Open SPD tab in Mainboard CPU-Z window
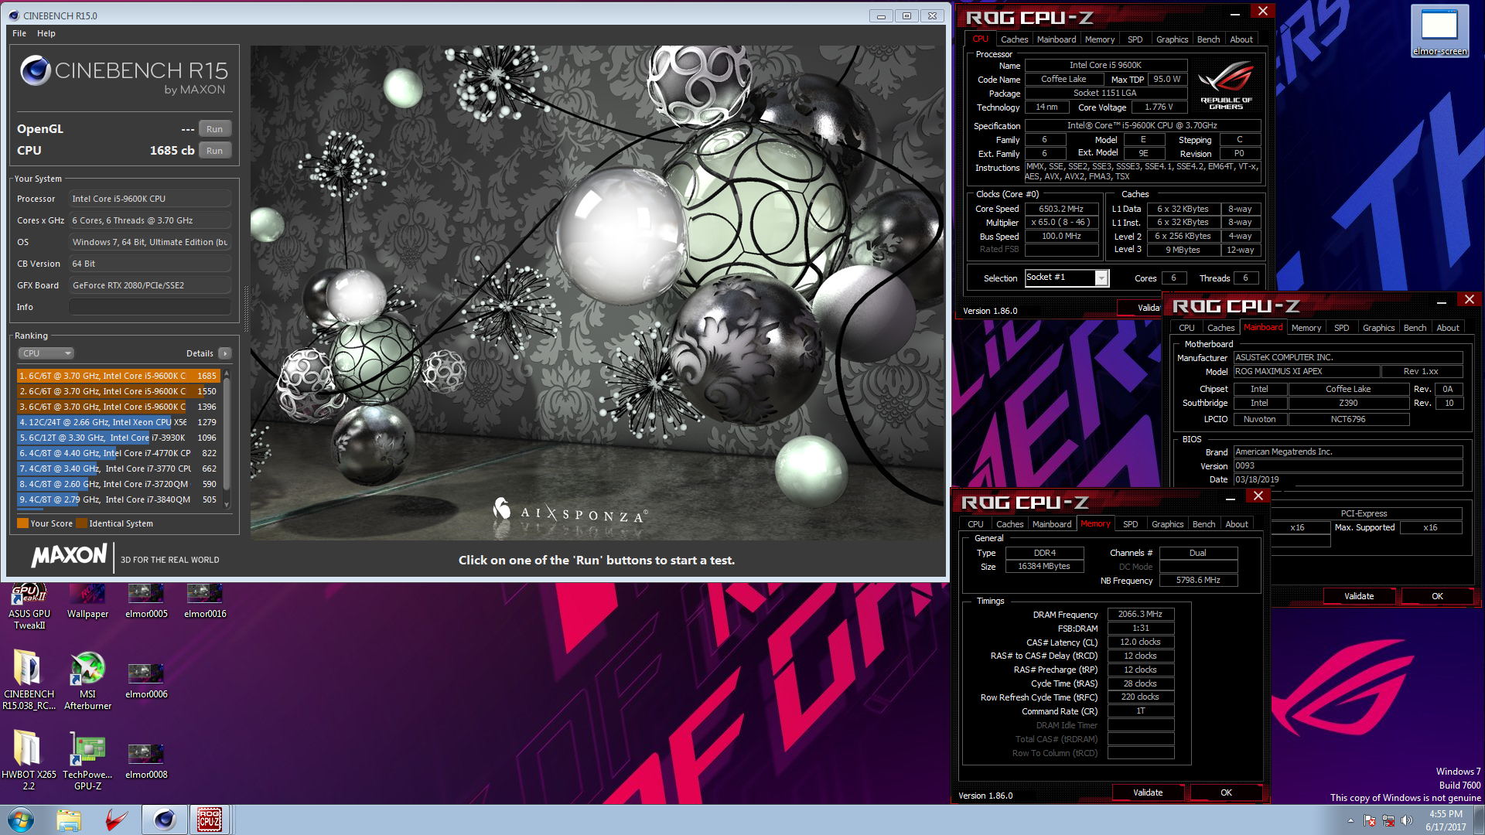Screen dimensions: 1485x835 pos(1342,328)
